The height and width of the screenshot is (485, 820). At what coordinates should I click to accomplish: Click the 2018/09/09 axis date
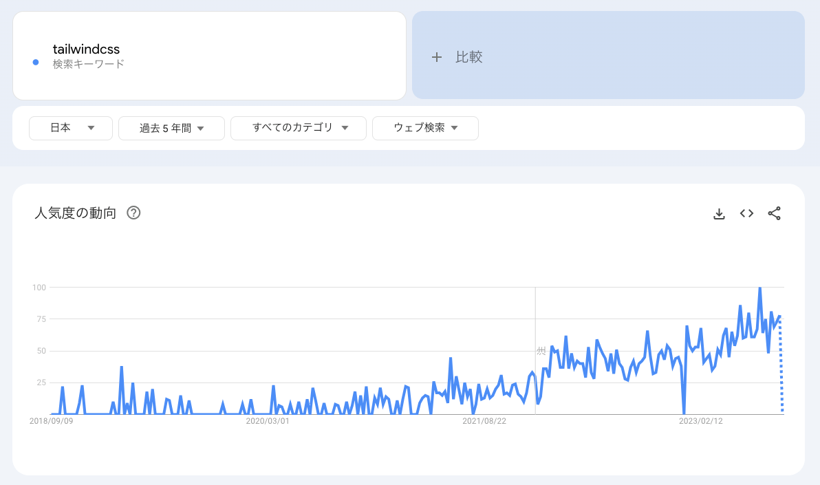click(51, 421)
